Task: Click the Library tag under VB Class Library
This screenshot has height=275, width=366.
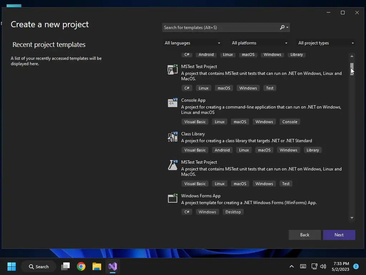Action: [x=312, y=150]
